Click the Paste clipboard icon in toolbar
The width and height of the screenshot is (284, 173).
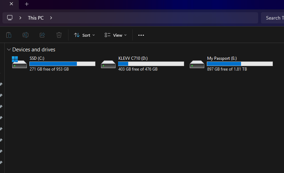click(x=9, y=35)
